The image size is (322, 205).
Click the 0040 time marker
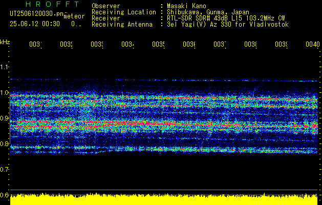[x=313, y=44]
